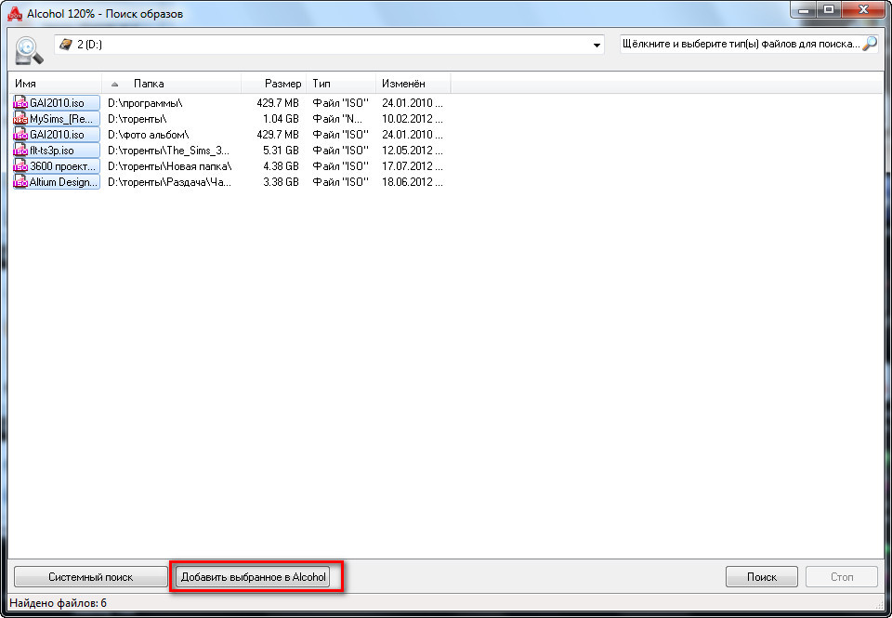Expand the drive selection dropdown
Viewport: 892px width, 618px height.
click(x=597, y=45)
